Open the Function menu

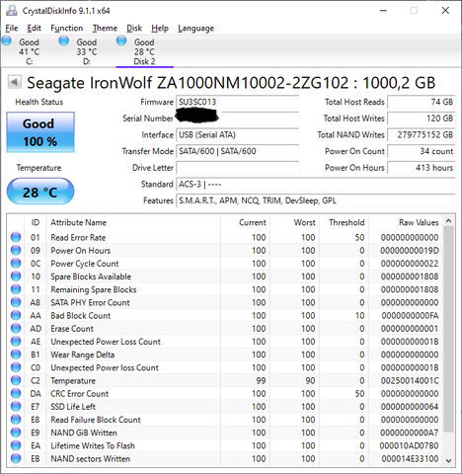[66, 29]
